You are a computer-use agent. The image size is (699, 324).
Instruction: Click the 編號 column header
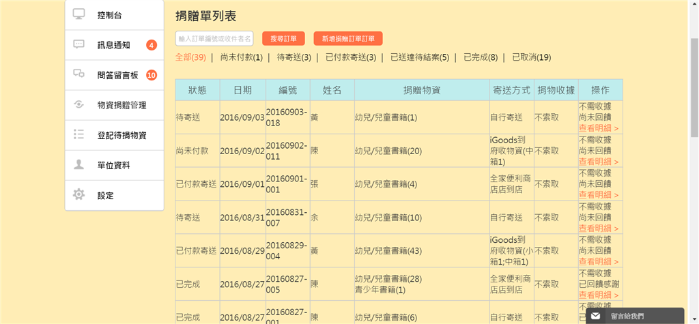coord(288,90)
